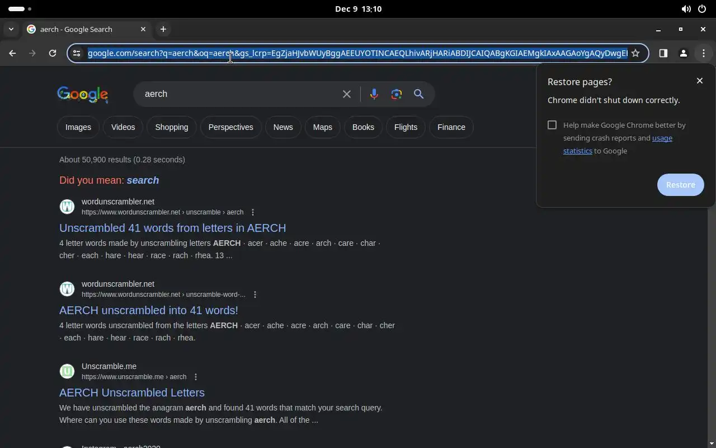Switch to Perspectives results
716x448 pixels.
click(231, 127)
